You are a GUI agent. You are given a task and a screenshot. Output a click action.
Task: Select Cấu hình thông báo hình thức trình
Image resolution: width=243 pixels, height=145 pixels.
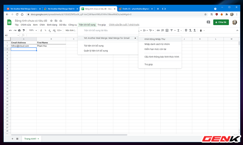[x=160, y=57]
